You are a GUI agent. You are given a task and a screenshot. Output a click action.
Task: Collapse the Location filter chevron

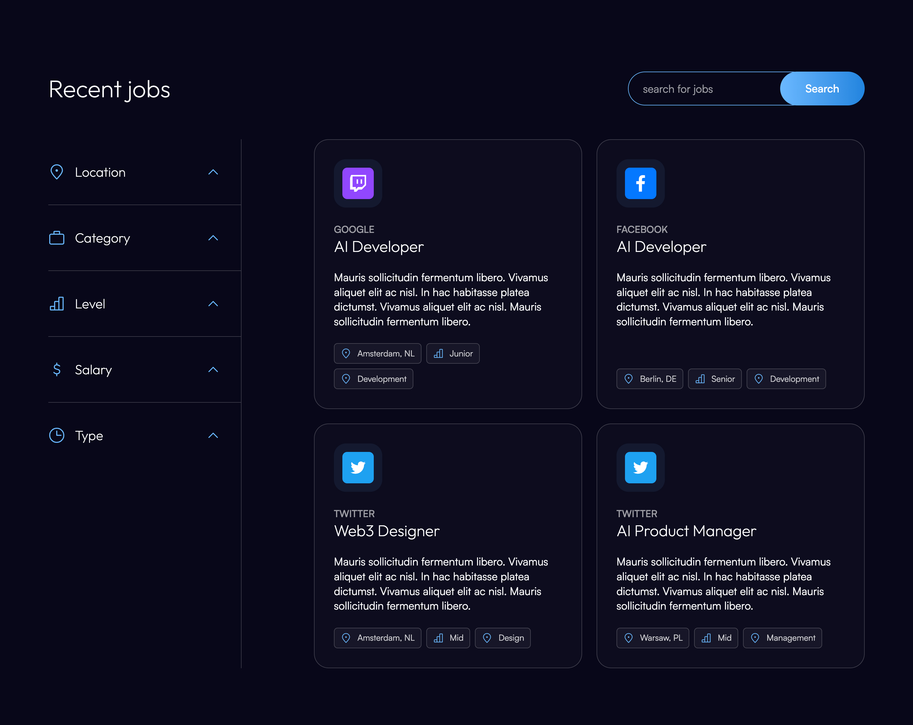[x=213, y=172]
